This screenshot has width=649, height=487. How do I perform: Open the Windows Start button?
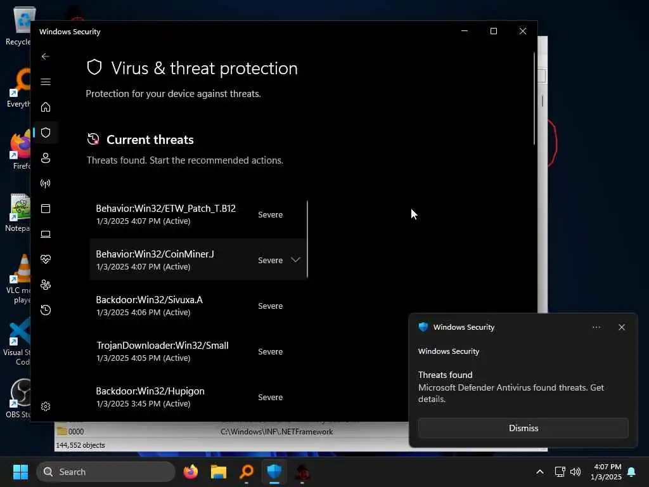click(x=20, y=472)
